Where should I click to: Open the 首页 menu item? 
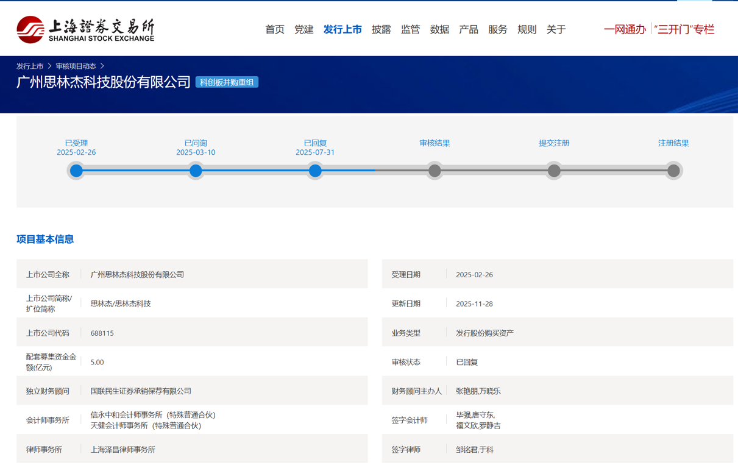(275, 29)
